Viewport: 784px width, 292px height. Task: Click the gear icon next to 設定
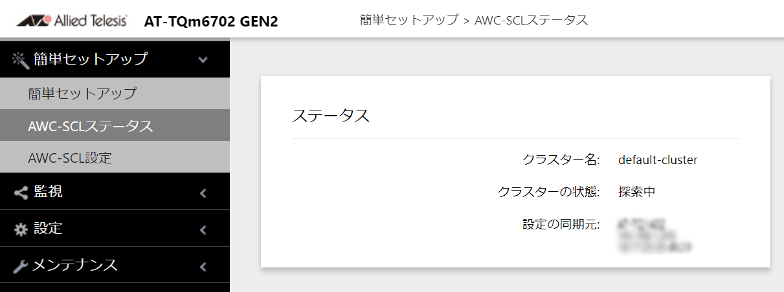point(21,229)
